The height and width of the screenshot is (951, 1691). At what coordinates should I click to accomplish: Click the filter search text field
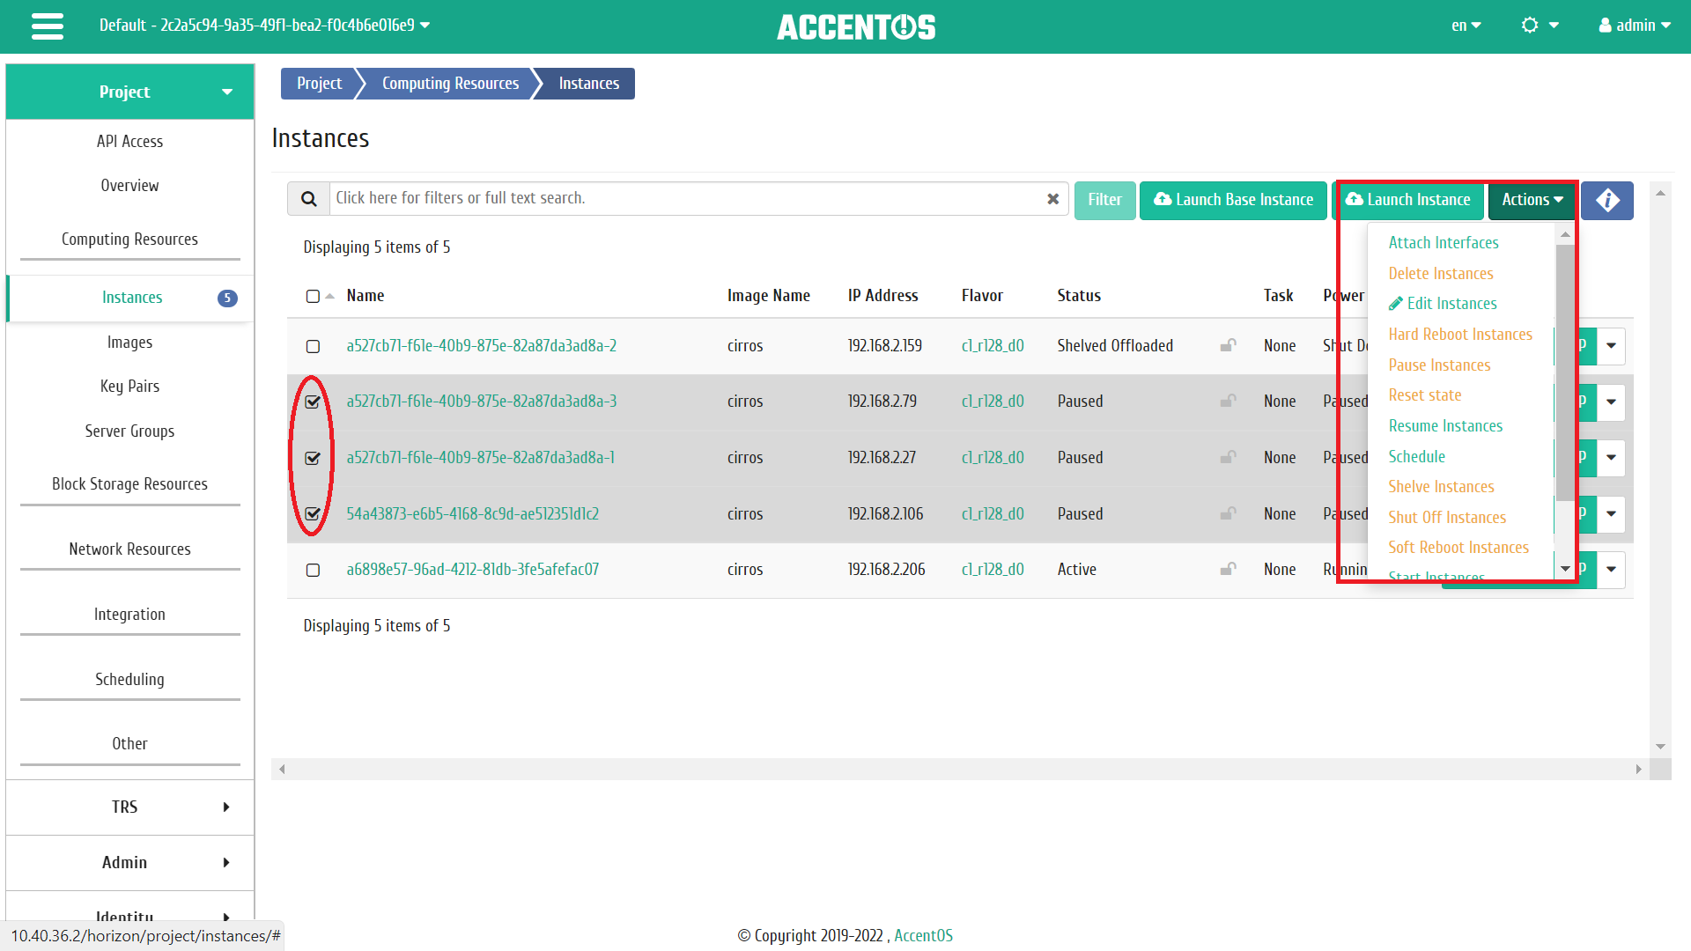point(687,199)
